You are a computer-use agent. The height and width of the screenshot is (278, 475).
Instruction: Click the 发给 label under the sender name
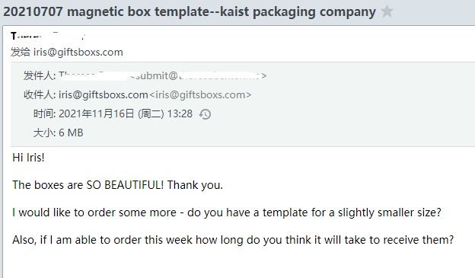(x=21, y=52)
